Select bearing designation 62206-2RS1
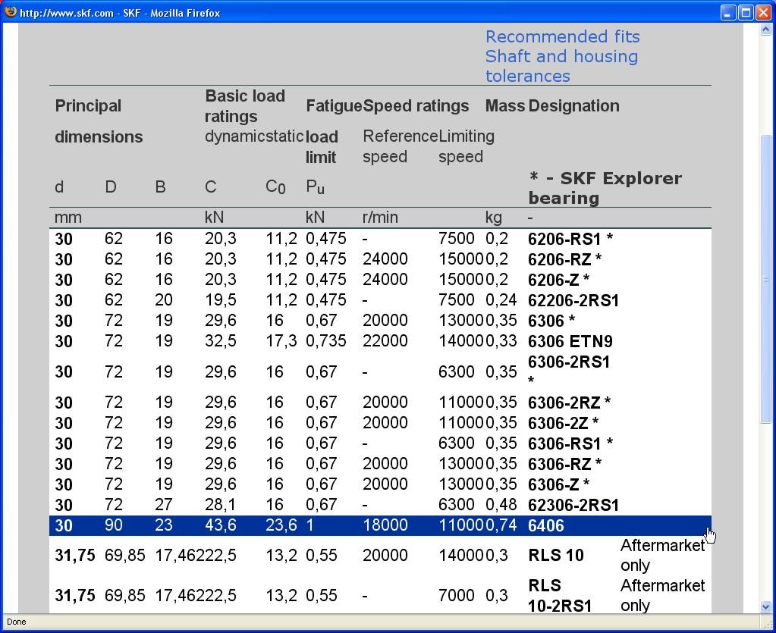776x633 pixels. pos(573,300)
